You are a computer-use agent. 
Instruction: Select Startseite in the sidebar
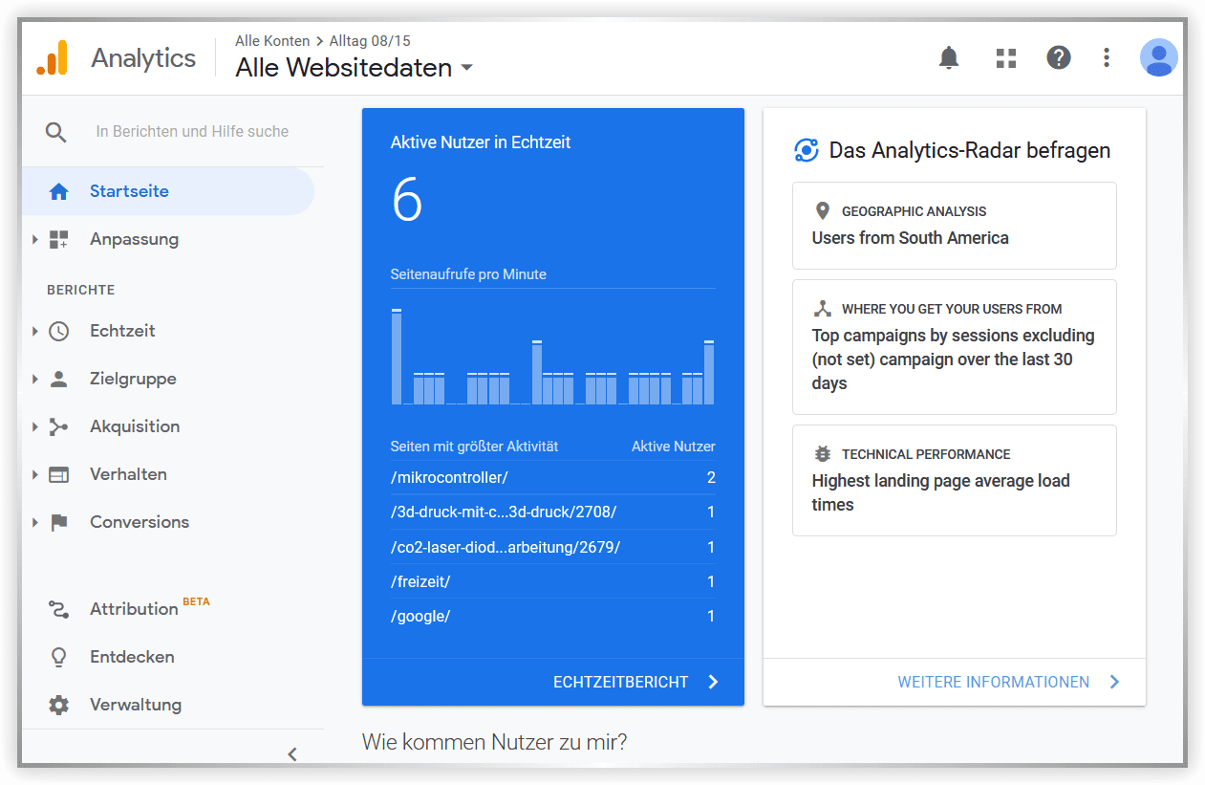click(x=169, y=191)
